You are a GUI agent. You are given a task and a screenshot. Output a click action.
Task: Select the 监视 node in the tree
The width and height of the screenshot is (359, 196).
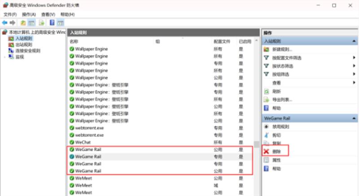(x=19, y=57)
